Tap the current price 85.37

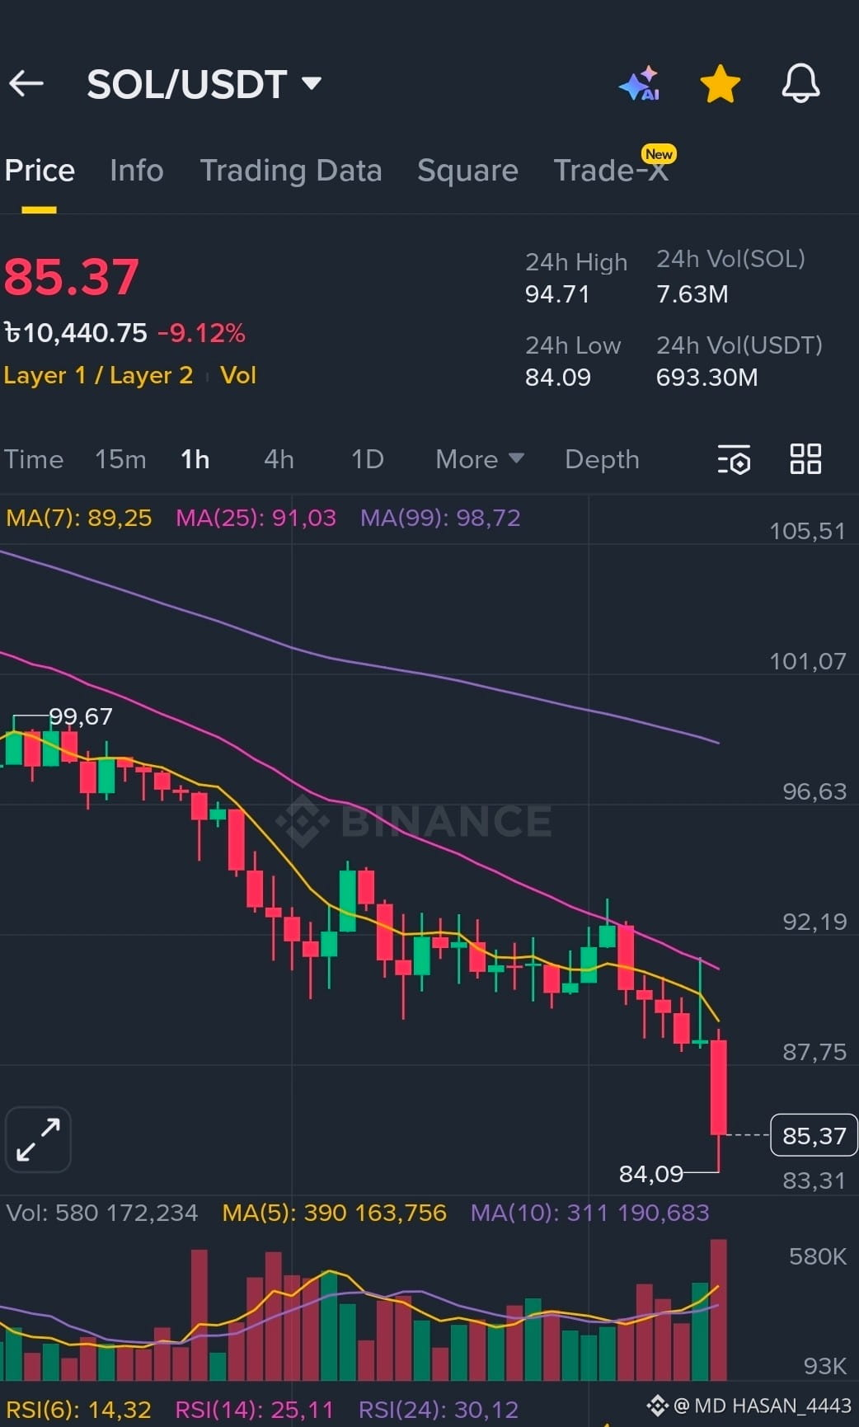point(72,277)
